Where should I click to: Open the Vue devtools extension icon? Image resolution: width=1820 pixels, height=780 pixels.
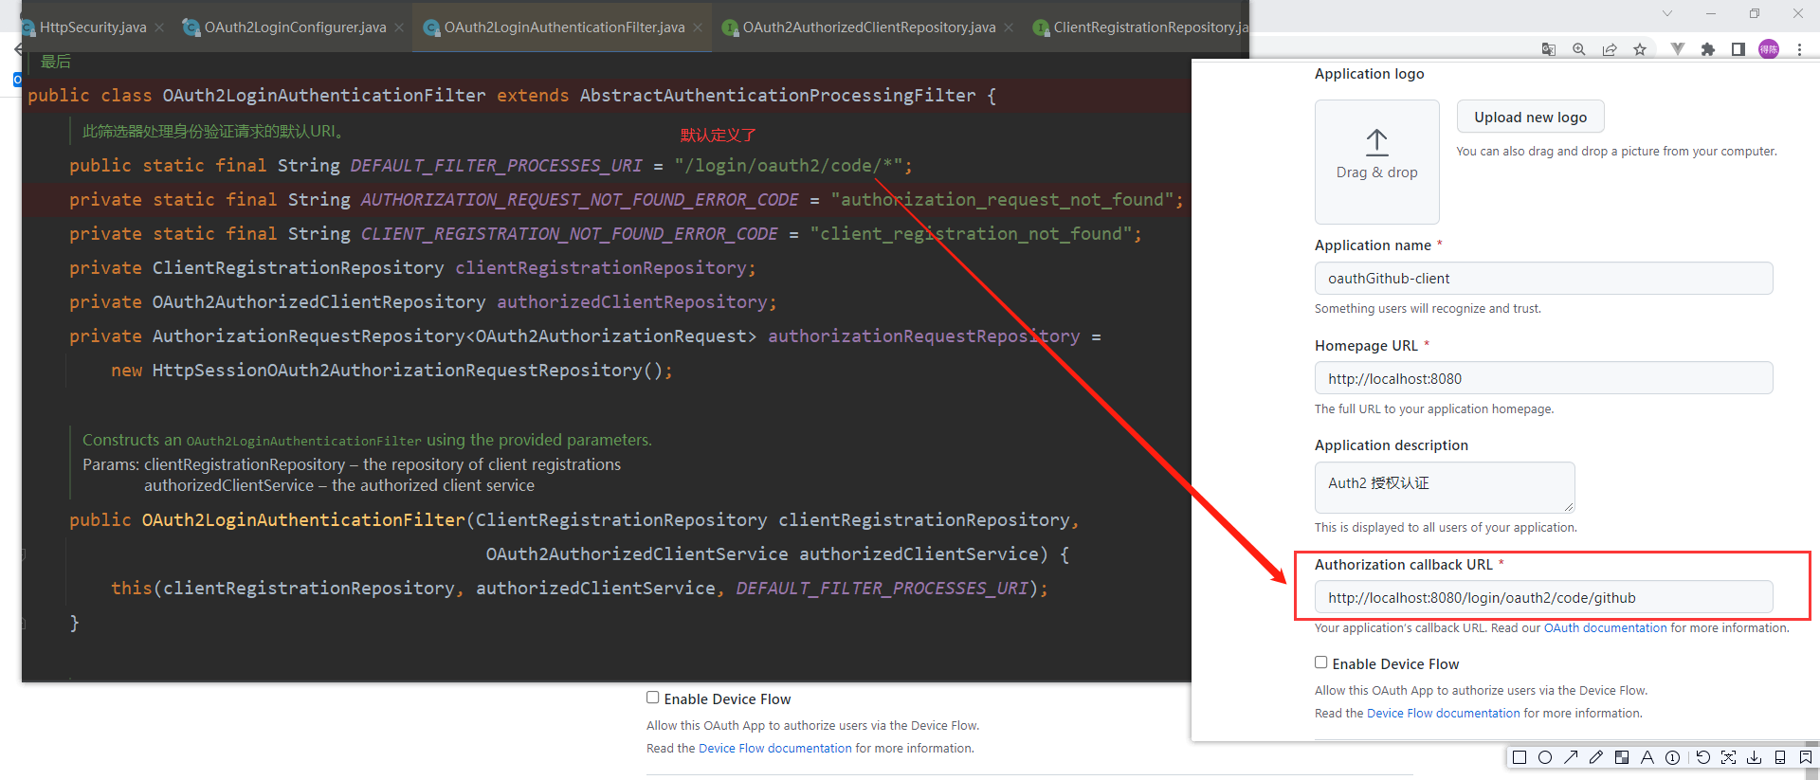[x=1678, y=49]
